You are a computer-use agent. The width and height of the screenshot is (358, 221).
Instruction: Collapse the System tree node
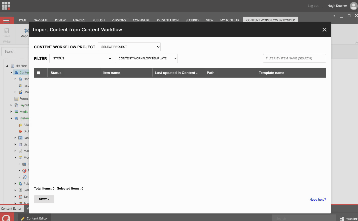(x=11, y=118)
